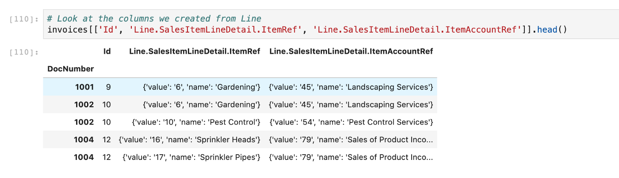Screen dimensions: 619x178
Task: Click the 'Sprinkler Pipes' ItemRef cell
Action: [191, 157]
